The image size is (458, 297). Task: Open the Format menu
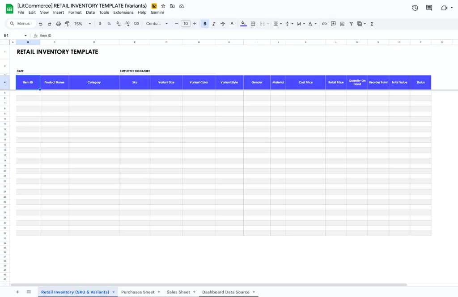[75, 12]
